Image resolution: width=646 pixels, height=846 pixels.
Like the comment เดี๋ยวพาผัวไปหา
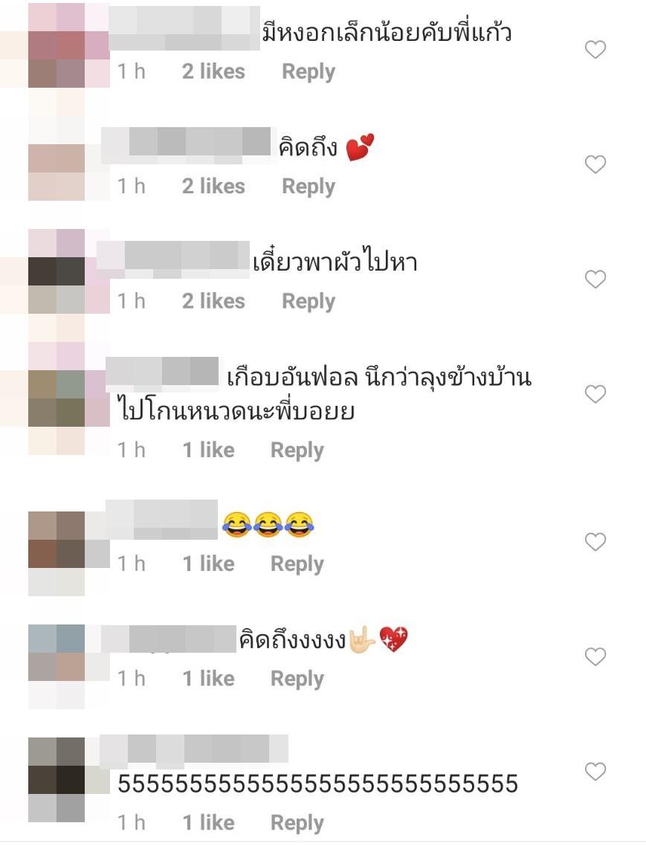(x=595, y=279)
